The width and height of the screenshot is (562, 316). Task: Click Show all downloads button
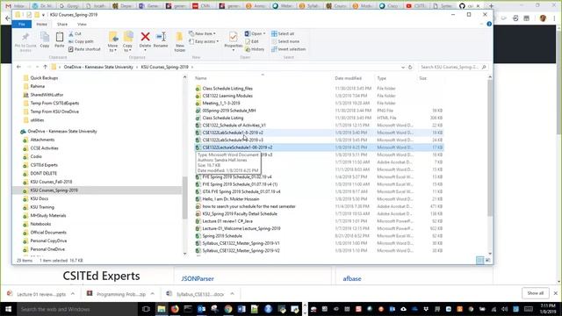point(535,293)
